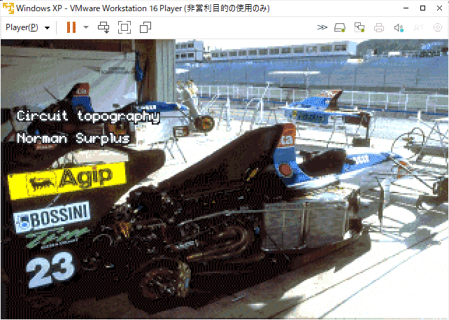
Task: Click the 'Circuit topography' text in VM
Action: (x=88, y=116)
